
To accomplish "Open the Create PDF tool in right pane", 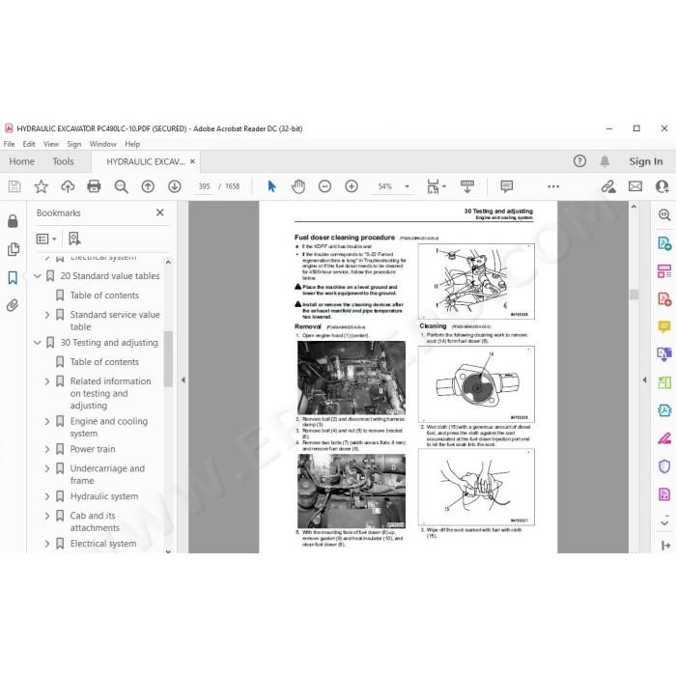I will coord(664,298).
